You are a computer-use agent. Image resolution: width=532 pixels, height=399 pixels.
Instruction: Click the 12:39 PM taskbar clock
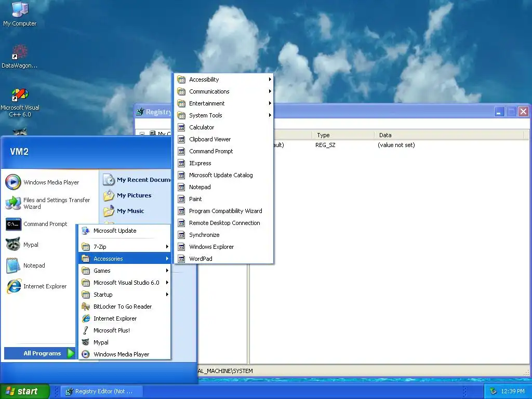[x=513, y=391]
